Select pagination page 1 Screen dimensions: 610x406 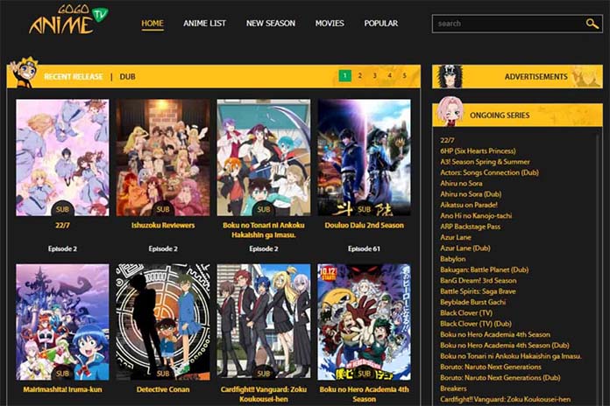pos(344,75)
